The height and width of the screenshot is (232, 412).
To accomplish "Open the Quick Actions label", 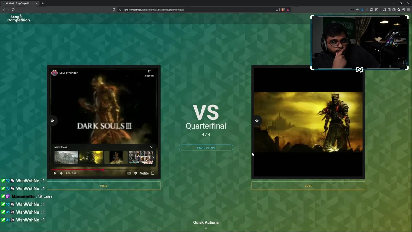I will (206, 222).
